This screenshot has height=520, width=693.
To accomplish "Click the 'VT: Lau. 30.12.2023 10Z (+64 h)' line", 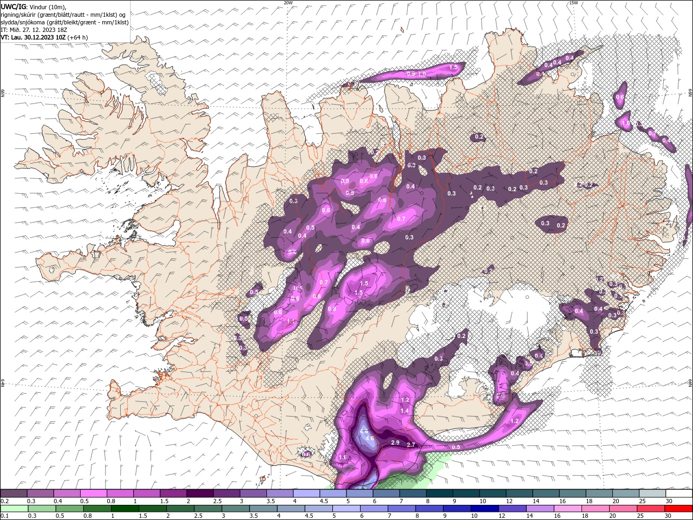I will coord(44,37).
